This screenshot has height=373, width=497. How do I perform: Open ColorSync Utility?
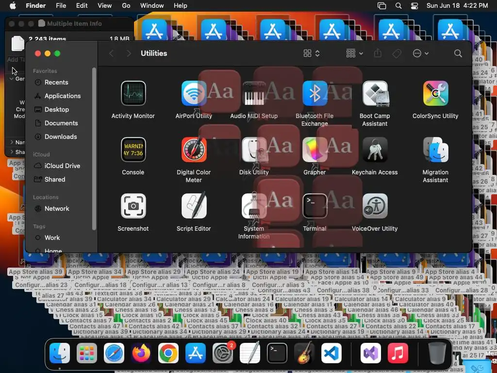click(x=435, y=93)
